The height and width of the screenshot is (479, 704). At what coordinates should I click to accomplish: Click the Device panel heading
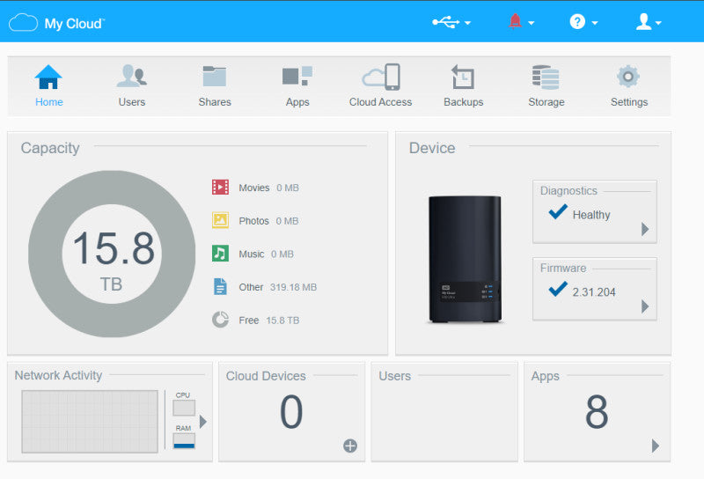click(x=432, y=148)
